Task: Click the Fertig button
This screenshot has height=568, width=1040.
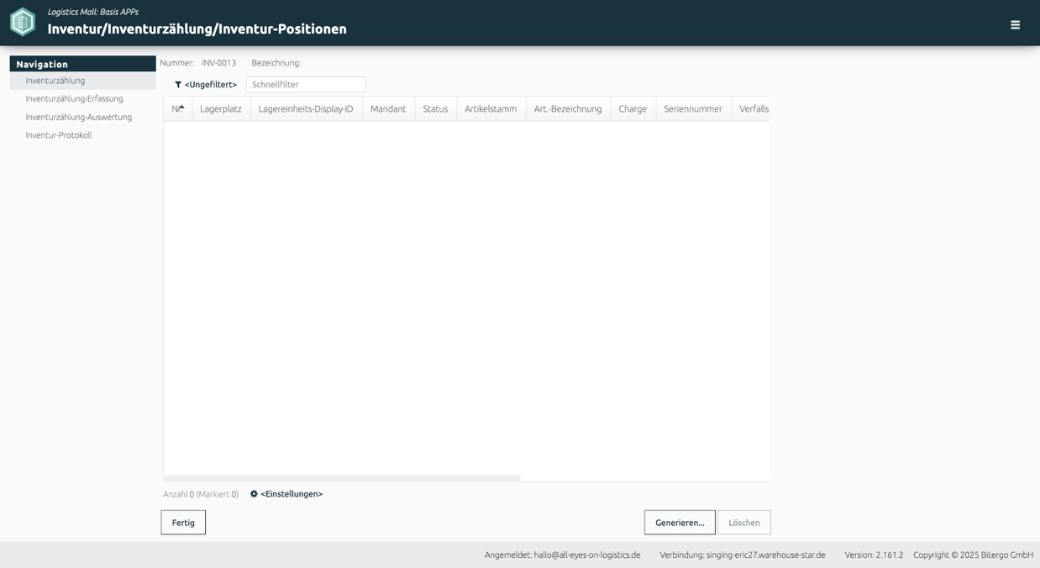Action: [x=183, y=523]
